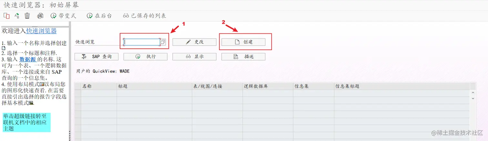Viewport: 488px width, 141px height.
Task: Click the table scroll up arrow
Action: (x=473, y=93)
